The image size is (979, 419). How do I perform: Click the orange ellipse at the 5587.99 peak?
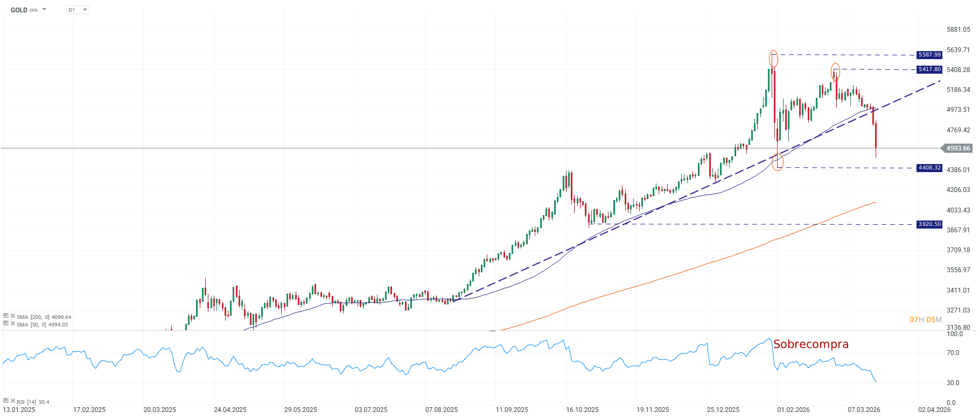pyautogui.click(x=774, y=58)
